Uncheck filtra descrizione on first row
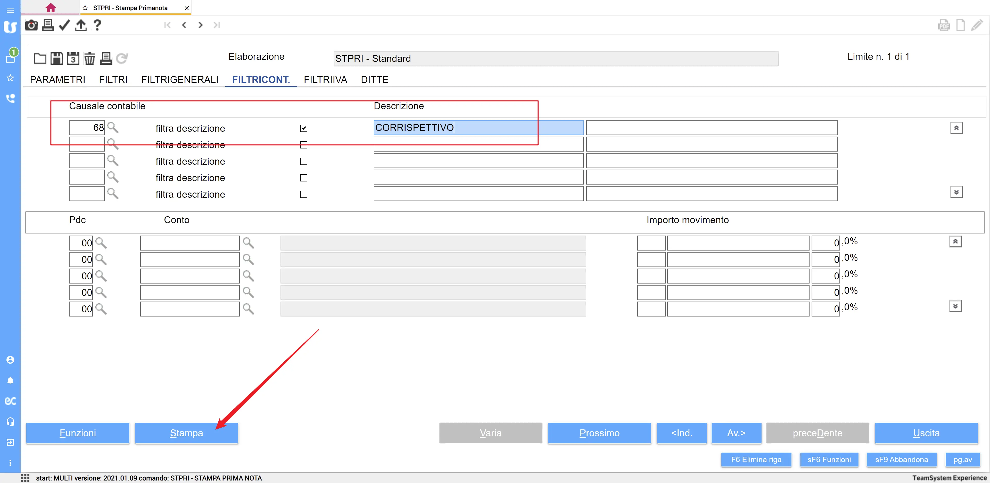This screenshot has height=483, width=990. pos(304,128)
